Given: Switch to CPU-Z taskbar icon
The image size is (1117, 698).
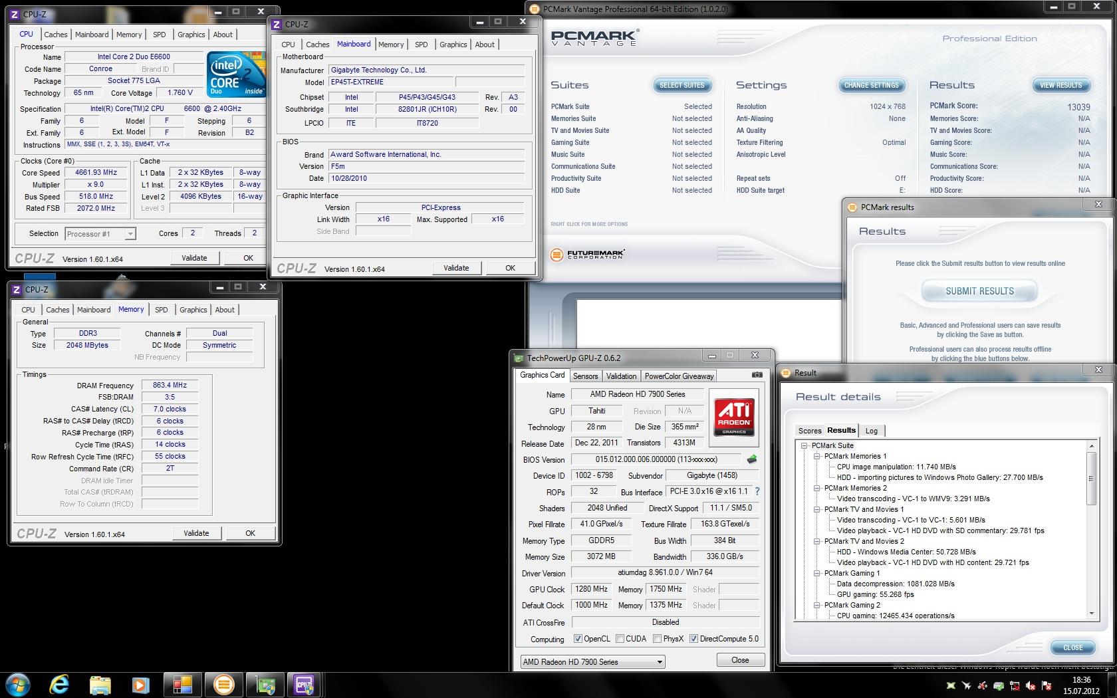Looking at the screenshot, I should (305, 684).
